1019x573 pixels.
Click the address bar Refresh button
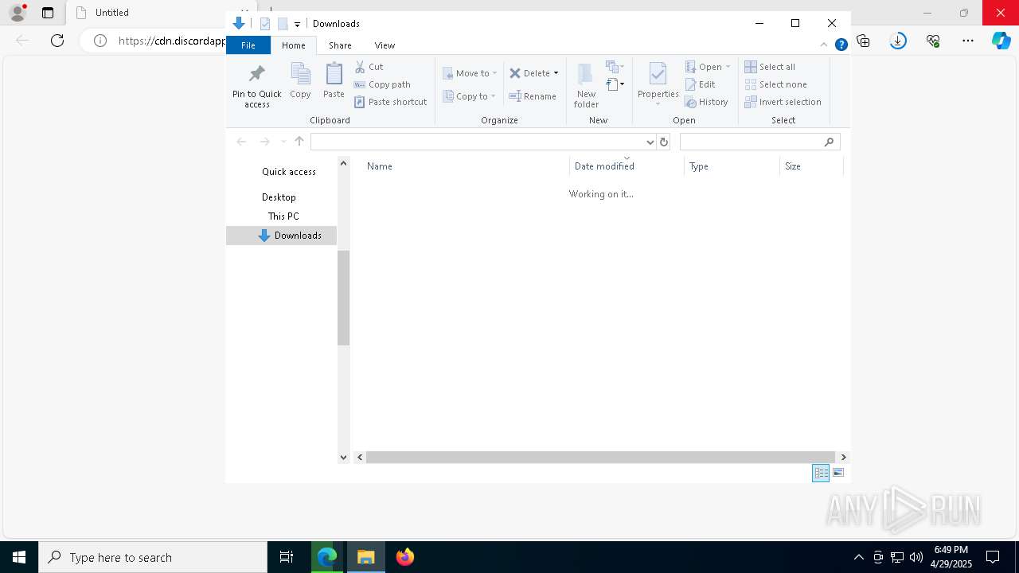pos(664,142)
